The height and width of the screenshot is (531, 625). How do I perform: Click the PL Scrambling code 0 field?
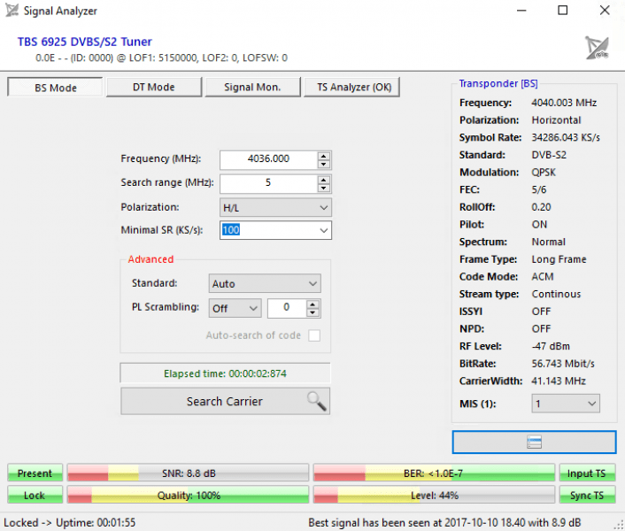pyautogui.click(x=287, y=308)
